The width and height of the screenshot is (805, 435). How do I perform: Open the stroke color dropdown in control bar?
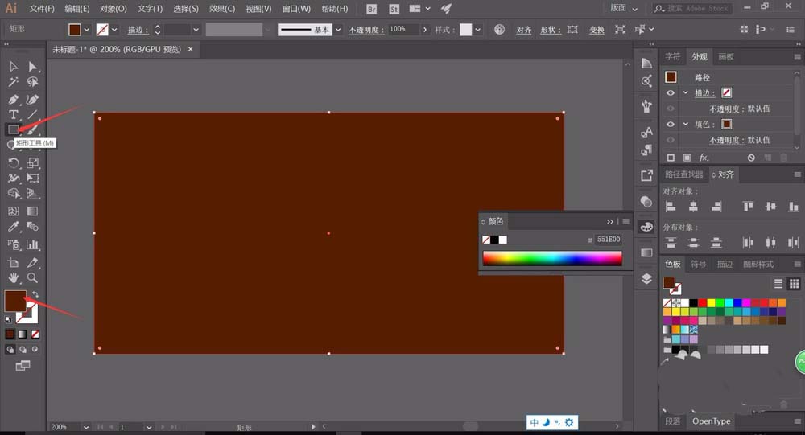coord(114,30)
